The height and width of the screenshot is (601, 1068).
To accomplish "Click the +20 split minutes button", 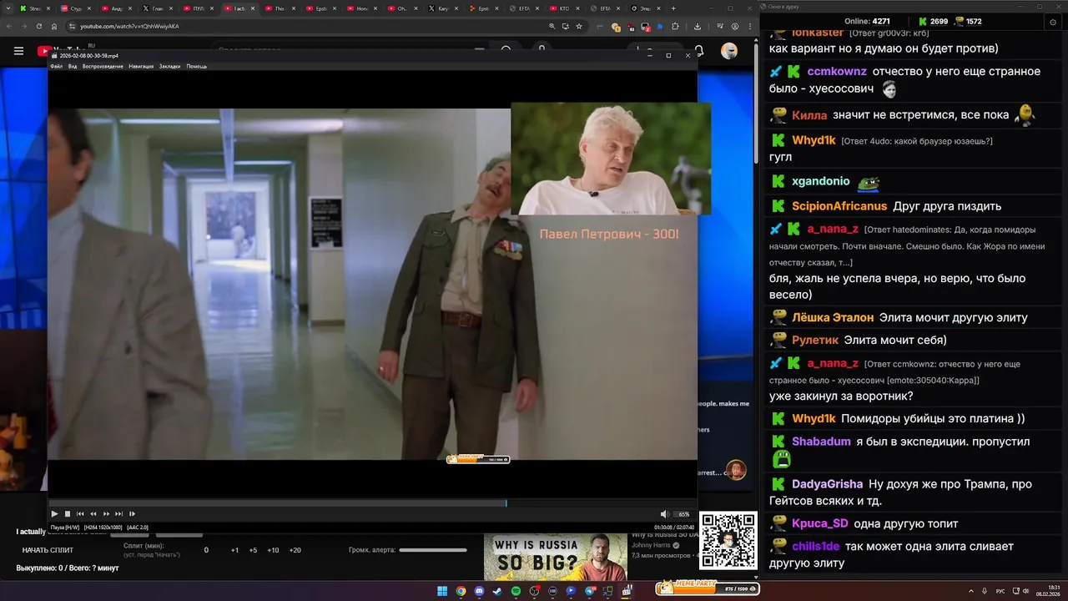I will pos(295,550).
